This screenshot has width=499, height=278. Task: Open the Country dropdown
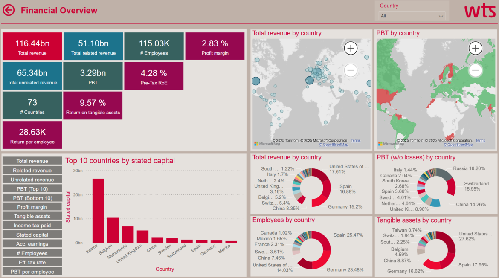click(x=412, y=16)
